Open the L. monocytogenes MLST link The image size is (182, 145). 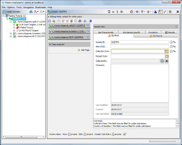coord(68,37)
